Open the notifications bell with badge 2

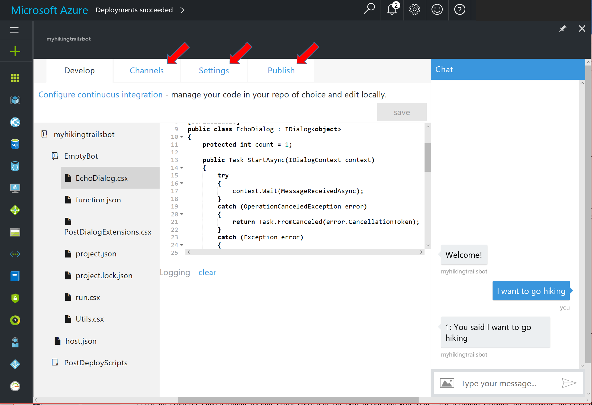[x=392, y=9]
